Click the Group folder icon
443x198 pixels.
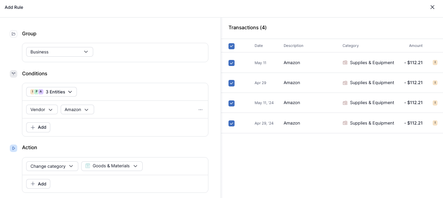coord(14,34)
